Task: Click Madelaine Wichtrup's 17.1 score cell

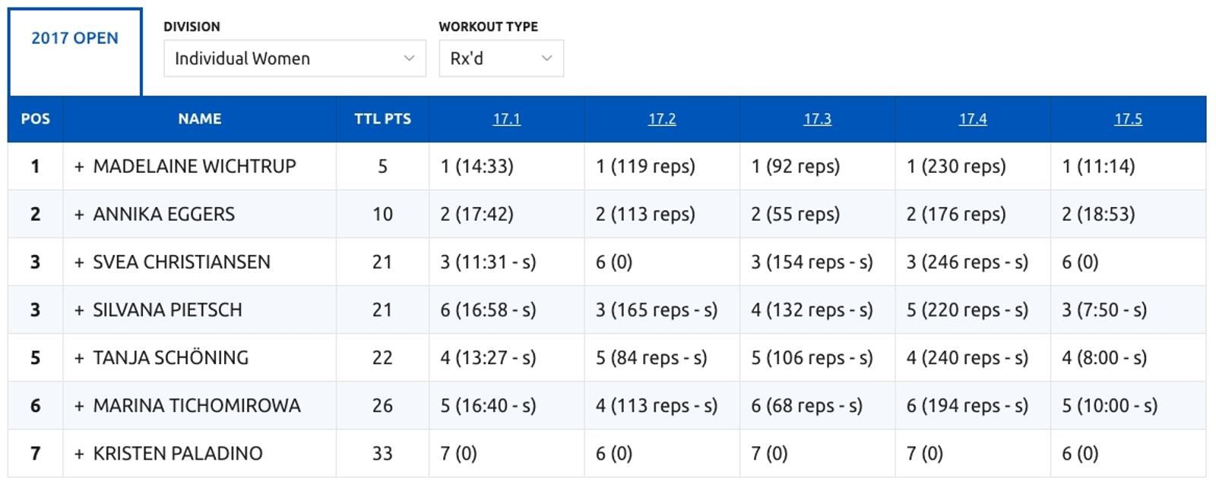Action: coord(477,167)
